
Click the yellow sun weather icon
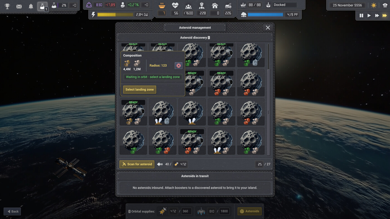374,5
